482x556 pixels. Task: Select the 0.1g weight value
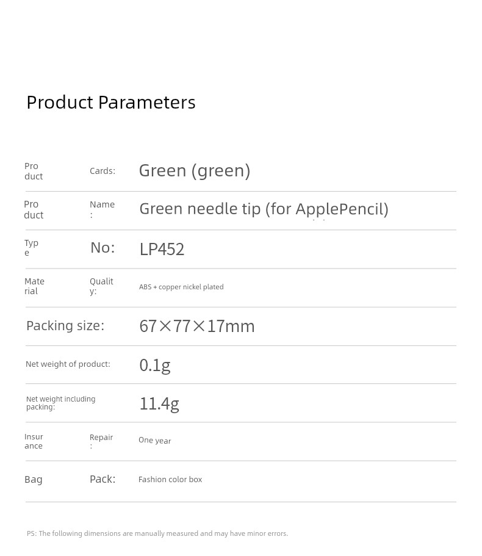155,366
